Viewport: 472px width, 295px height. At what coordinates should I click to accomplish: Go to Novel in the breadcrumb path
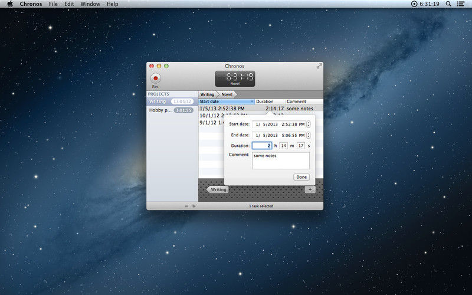click(x=227, y=94)
